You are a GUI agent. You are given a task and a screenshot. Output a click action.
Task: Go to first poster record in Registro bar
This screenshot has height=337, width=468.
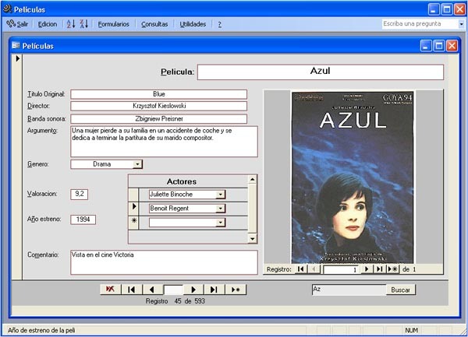coord(301,269)
